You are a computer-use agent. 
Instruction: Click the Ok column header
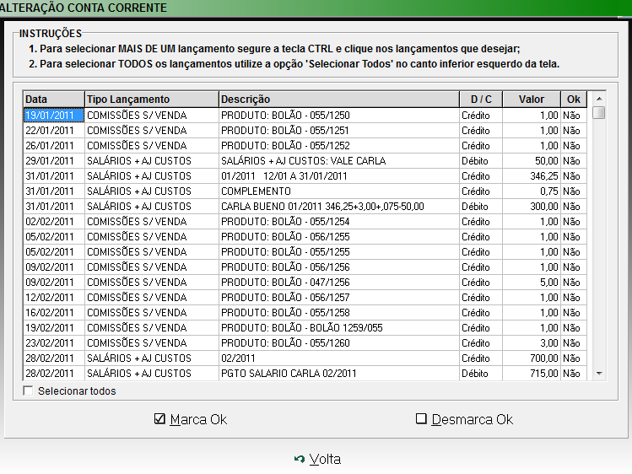pos(574,99)
